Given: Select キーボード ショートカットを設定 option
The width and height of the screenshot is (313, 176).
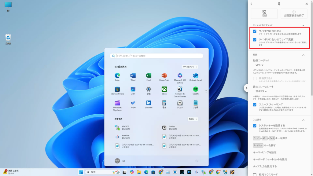Looking at the screenshot, I should pyautogui.click(x=270, y=159).
